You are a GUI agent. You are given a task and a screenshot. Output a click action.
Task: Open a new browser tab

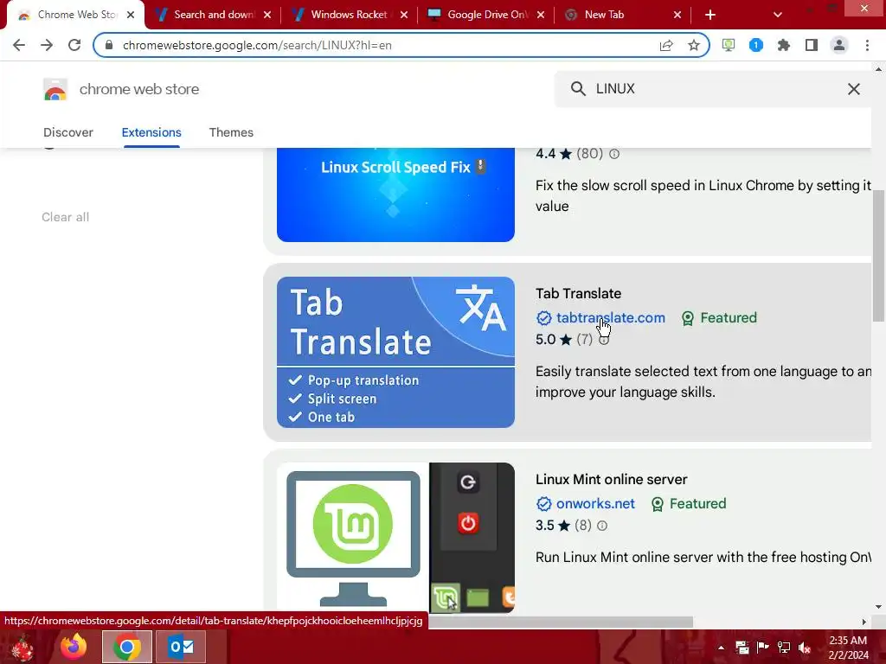(710, 15)
